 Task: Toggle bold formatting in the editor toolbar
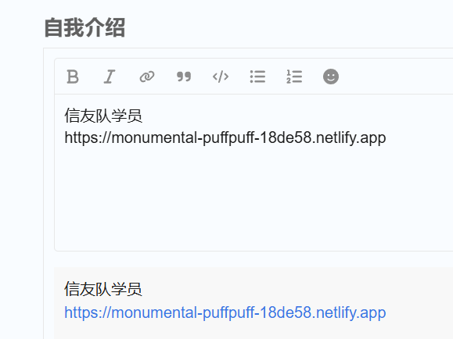[x=73, y=77]
